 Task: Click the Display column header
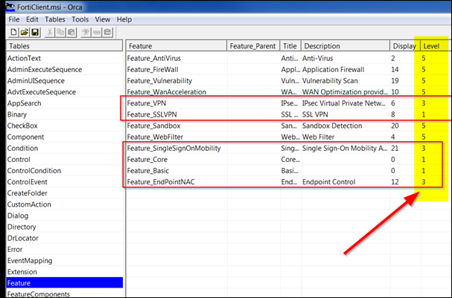(405, 46)
